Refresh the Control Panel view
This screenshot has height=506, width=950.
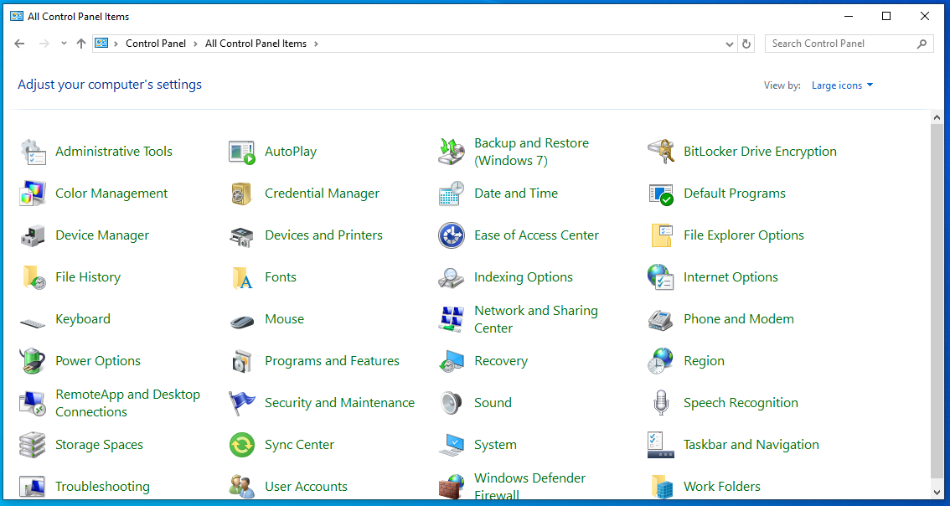746,44
